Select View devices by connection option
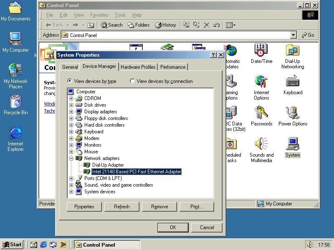334x250 pixels. coord(132,81)
